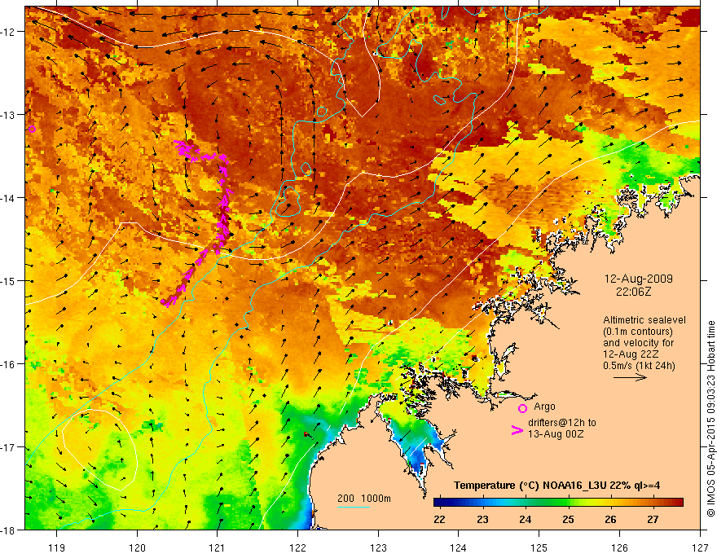Viewport: 717px width, 554px height.
Task: Click the magenta Argo legend circle
Action: (x=522, y=408)
